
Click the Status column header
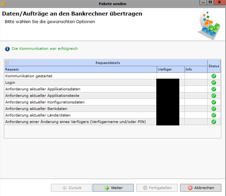click(214, 66)
